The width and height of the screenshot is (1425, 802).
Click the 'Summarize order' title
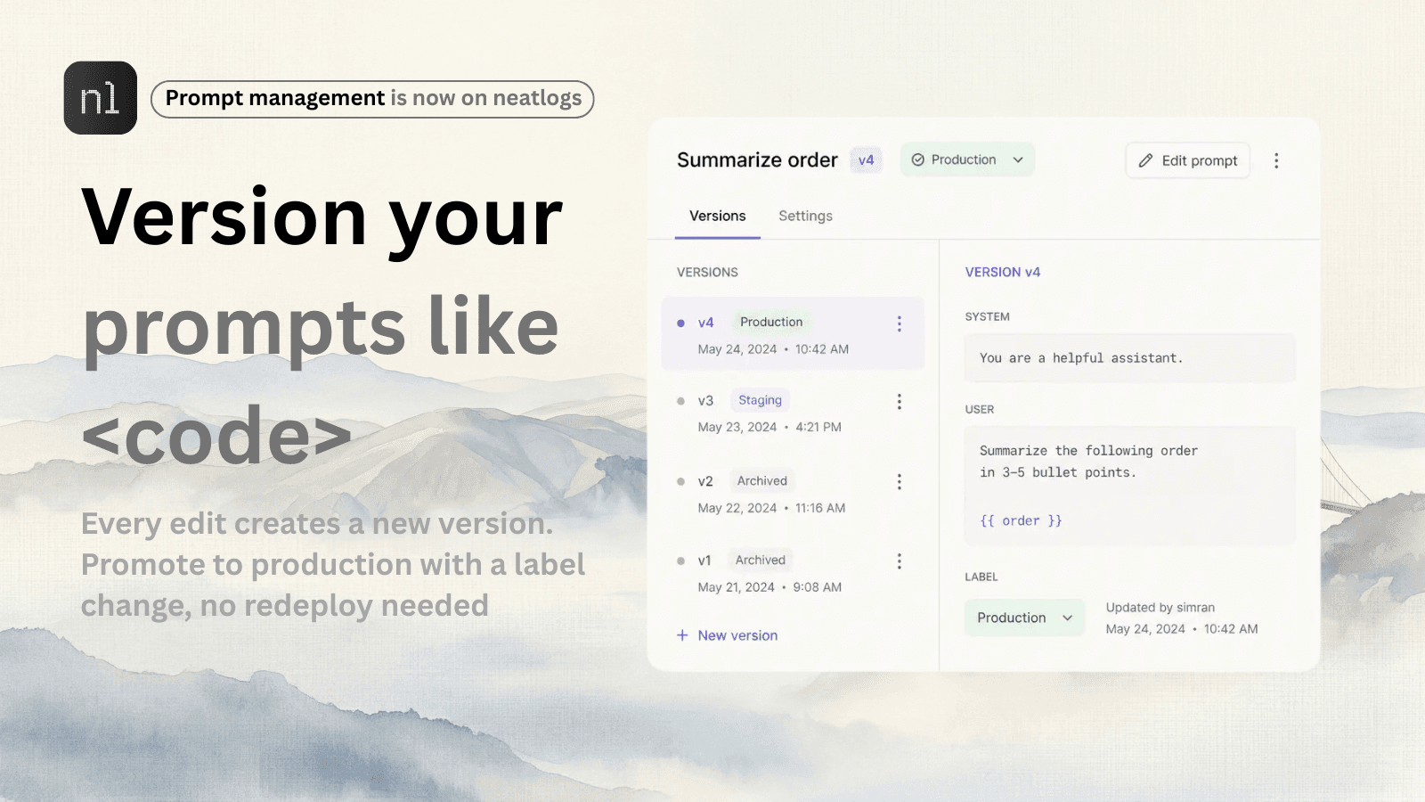point(757,160)
